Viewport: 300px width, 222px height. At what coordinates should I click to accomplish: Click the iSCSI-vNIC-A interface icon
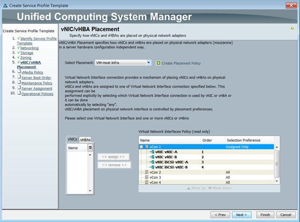pyautogui.click(x=152, y=162)
